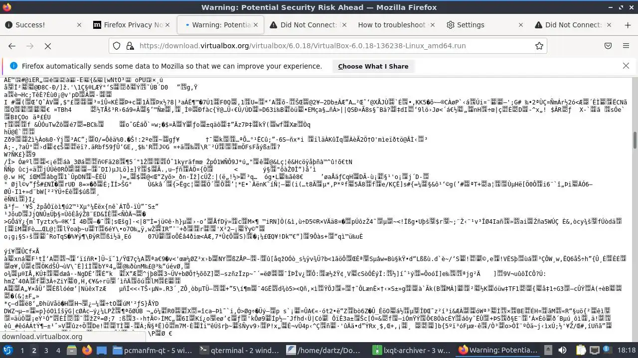Bookmark this page with star icon

[x=539, y=46]
